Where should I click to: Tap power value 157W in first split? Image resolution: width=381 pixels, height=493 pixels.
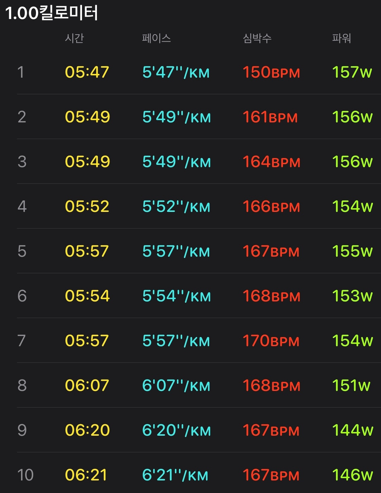click(x=352, y=72)
